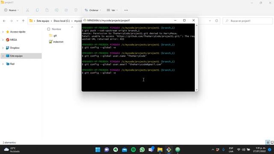Image resolution: width=274 pixels, height=154 pixels.
Task: Expand Acceso rápido in navigation pane
Action: (x=3, y=32)
